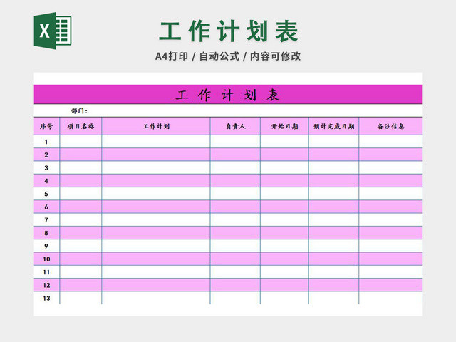Click the 部门: label

pos(79,111)
